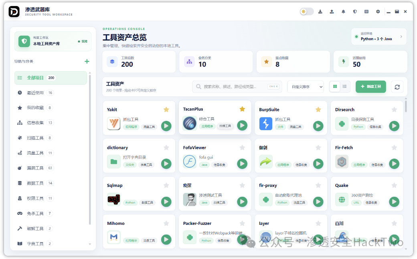The height and width of the screenshot is (259, 417).
Task: Launch Dirsearch with play button
Action: pyautogui.click(x=395, y=126)
